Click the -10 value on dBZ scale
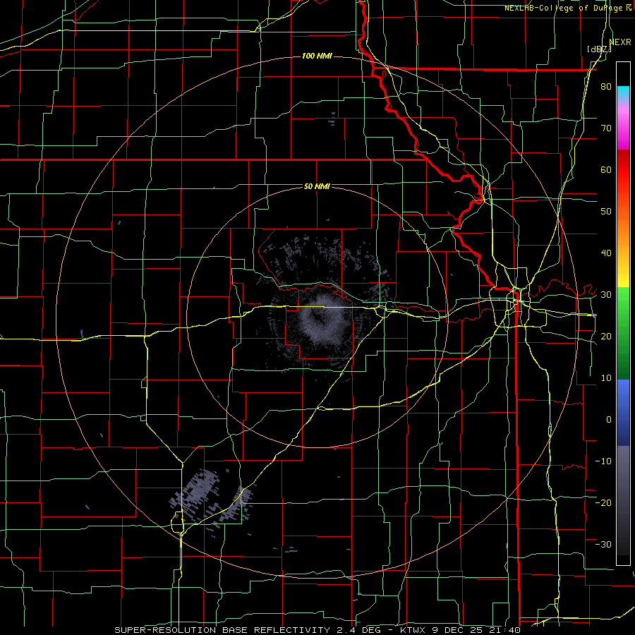Screen dimensions: 635x635 603,461
